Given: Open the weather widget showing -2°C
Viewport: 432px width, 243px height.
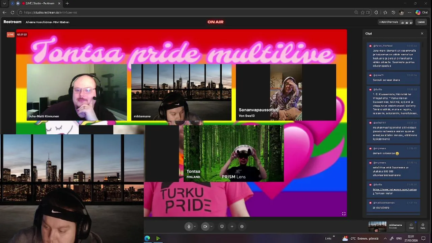Looking at the screenshot, I should pyautogui.click(x=361, y=239).
